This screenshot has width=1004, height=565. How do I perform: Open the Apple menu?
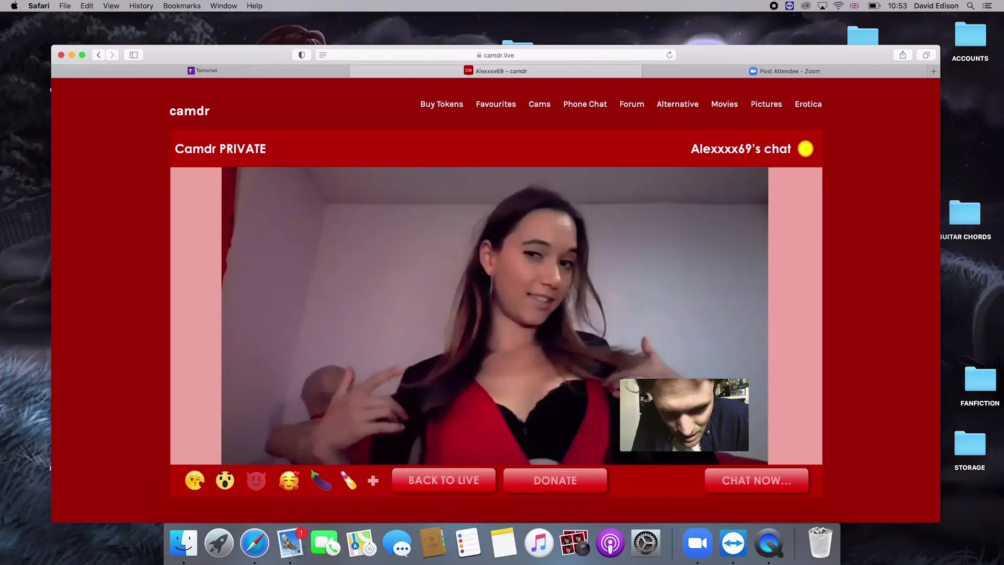(14, 6)
